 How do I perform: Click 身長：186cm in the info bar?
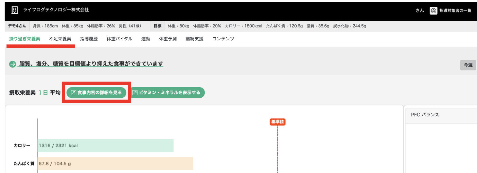[x=46, y=26]
